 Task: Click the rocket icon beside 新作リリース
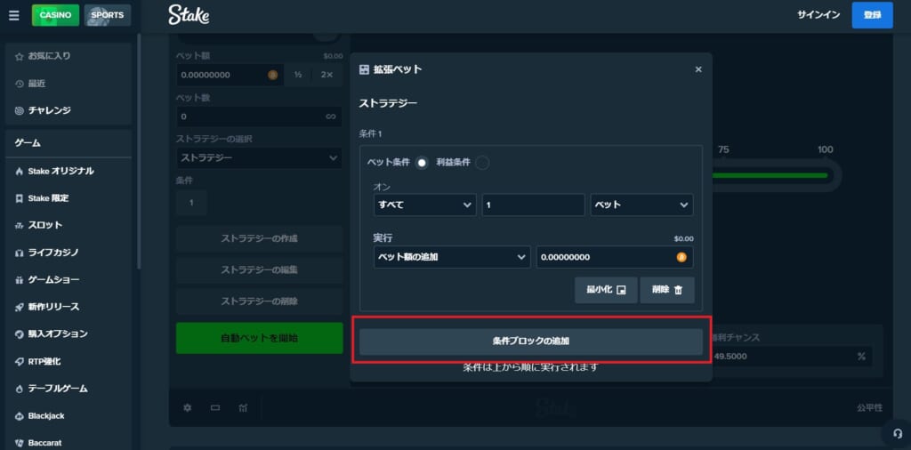(20, 307)
